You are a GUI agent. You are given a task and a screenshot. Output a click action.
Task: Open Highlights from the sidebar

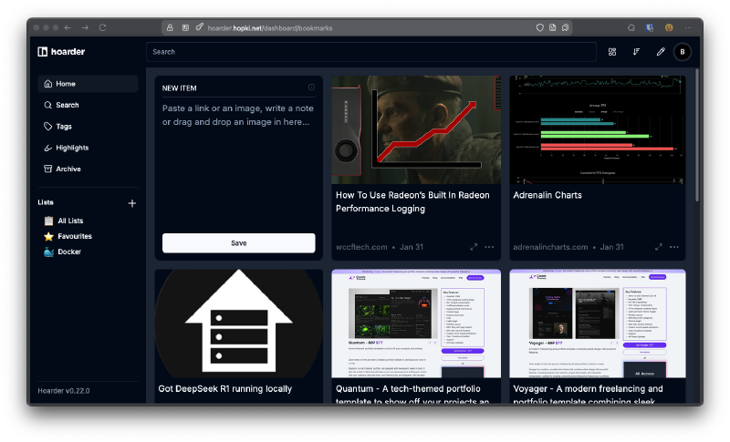[x=72, y=148]
